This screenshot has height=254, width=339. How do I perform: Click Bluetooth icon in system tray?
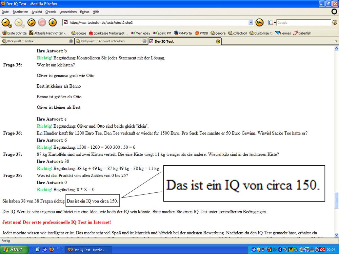(x=280, y=250)
